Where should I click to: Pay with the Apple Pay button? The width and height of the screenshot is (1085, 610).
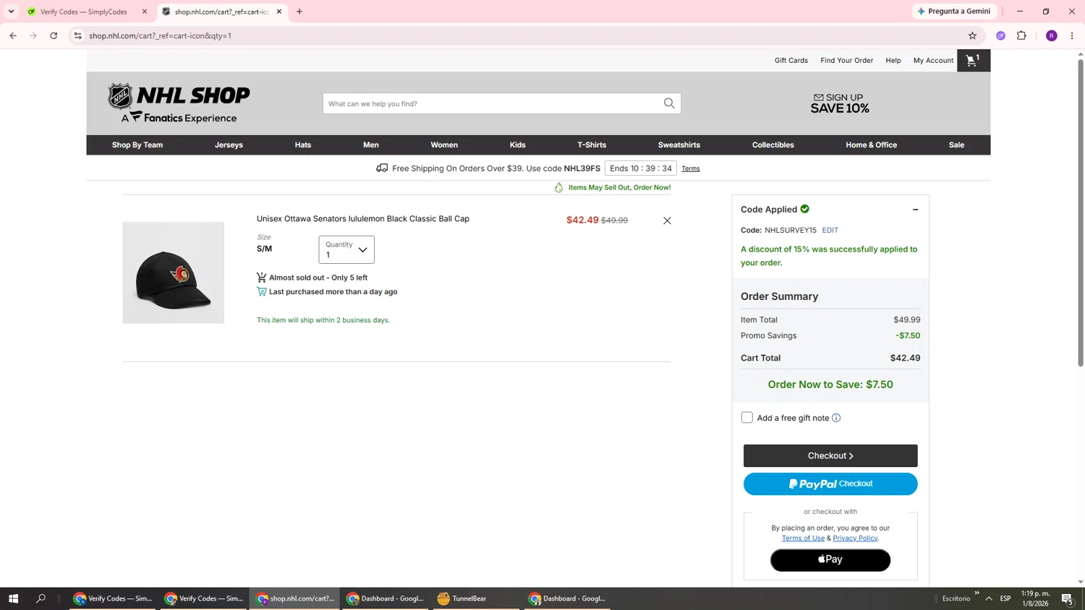pyautogui.click(x=830, y=560)
